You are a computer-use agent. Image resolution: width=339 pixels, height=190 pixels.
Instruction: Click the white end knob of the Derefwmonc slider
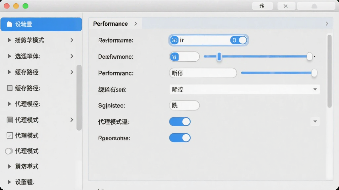coord(310,57)
